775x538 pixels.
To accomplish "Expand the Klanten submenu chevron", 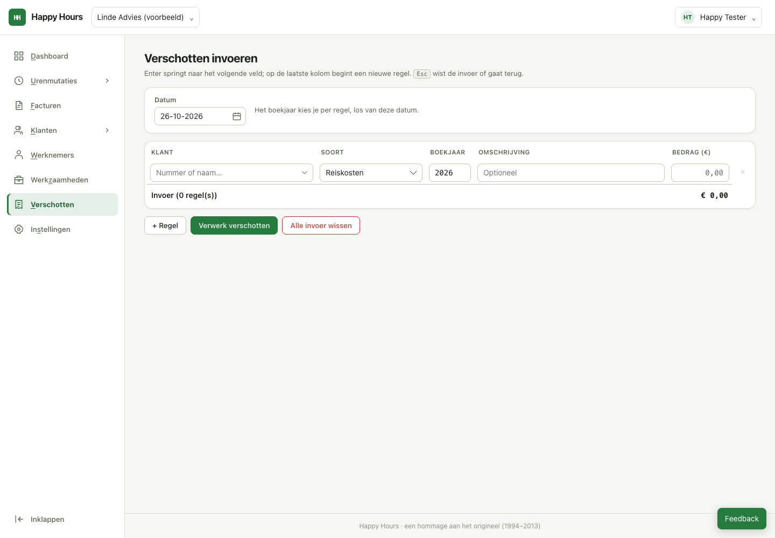I will click(x=107, y=130).
